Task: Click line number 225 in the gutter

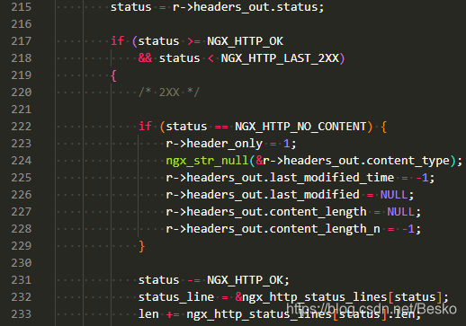Action: (x=21, y=178)
